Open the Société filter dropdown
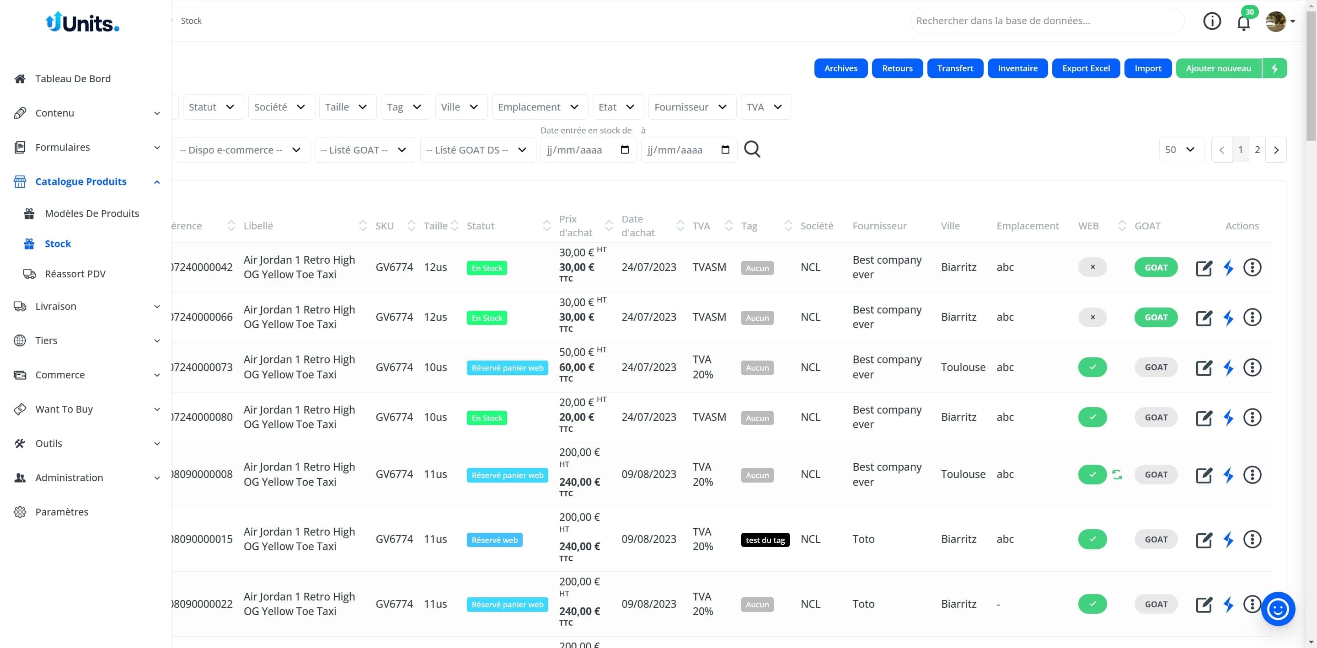The width and height of the screenshot is (1317, 648). [281, 107]
